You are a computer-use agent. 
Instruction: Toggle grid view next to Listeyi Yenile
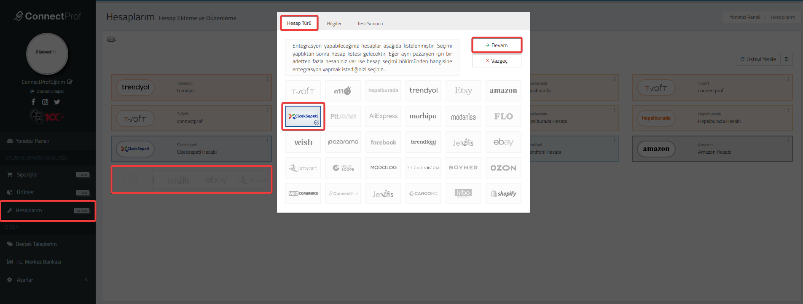[787, 59]
